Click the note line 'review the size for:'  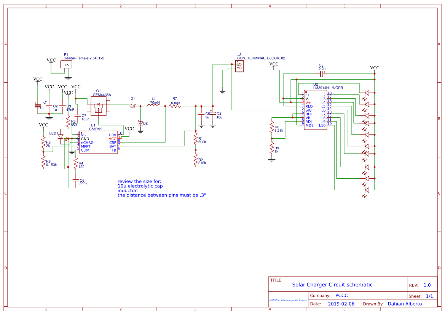pos(139,182)
